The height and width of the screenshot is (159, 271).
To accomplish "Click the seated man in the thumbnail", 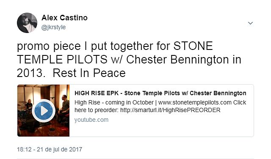I will [x=64, y=108].
